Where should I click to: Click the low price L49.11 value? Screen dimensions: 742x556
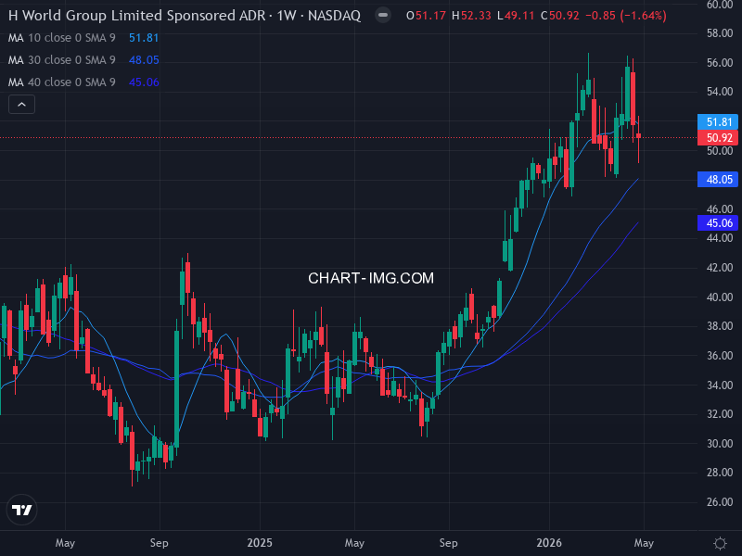516,16
